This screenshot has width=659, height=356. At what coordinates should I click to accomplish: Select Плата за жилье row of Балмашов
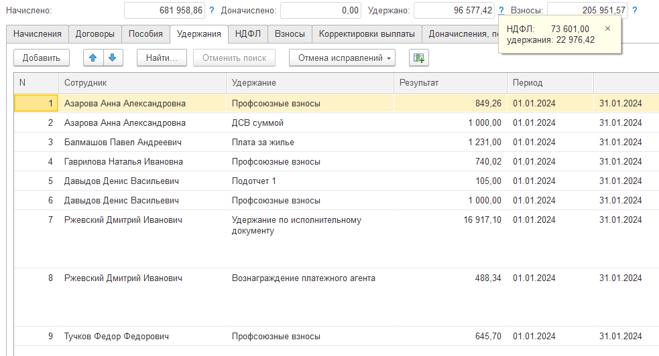coord(337,142)
